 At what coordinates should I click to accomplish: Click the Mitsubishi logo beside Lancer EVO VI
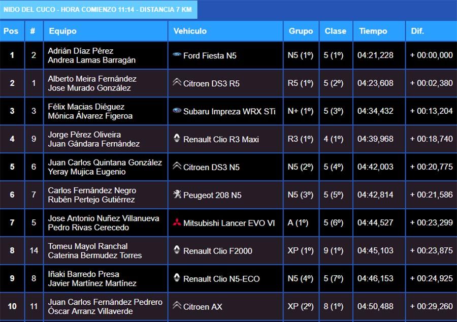click(x=177, y=222)
